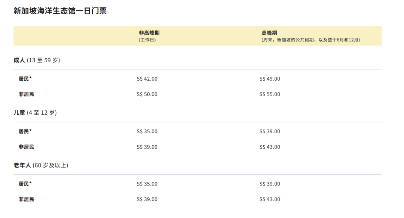Click adult non-resident off-peak price S$ 50.00
The image size is (404, 218).
coord(147,94)
